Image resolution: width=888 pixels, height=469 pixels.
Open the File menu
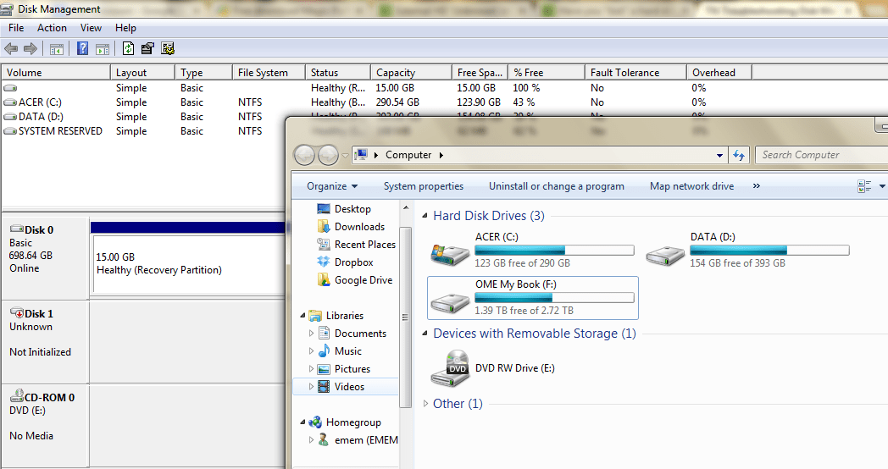[x=16, y=28]
